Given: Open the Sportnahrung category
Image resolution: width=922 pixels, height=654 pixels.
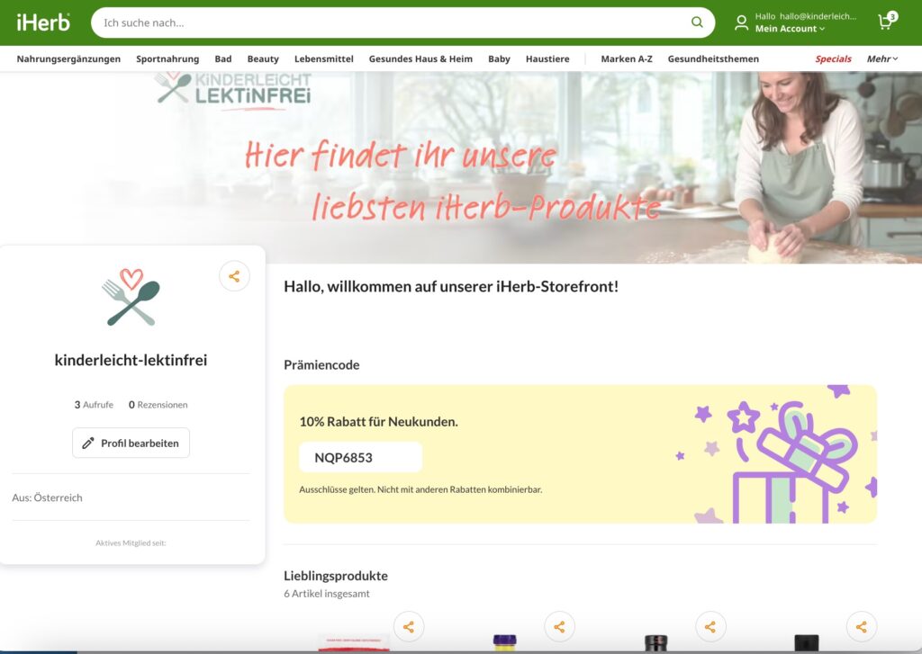Looking at the screenshot, I should [167, 58].
